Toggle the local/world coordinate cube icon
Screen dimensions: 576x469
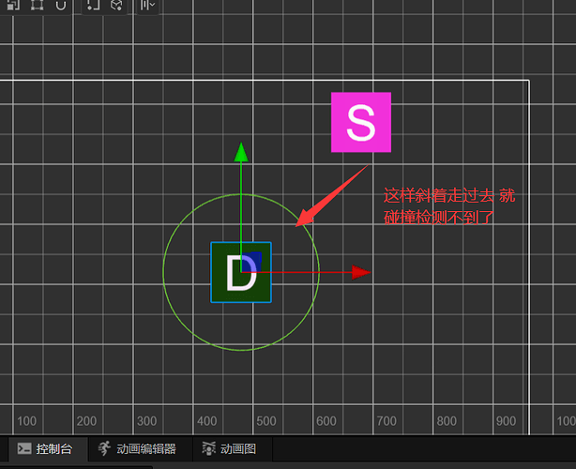(116, 5)
